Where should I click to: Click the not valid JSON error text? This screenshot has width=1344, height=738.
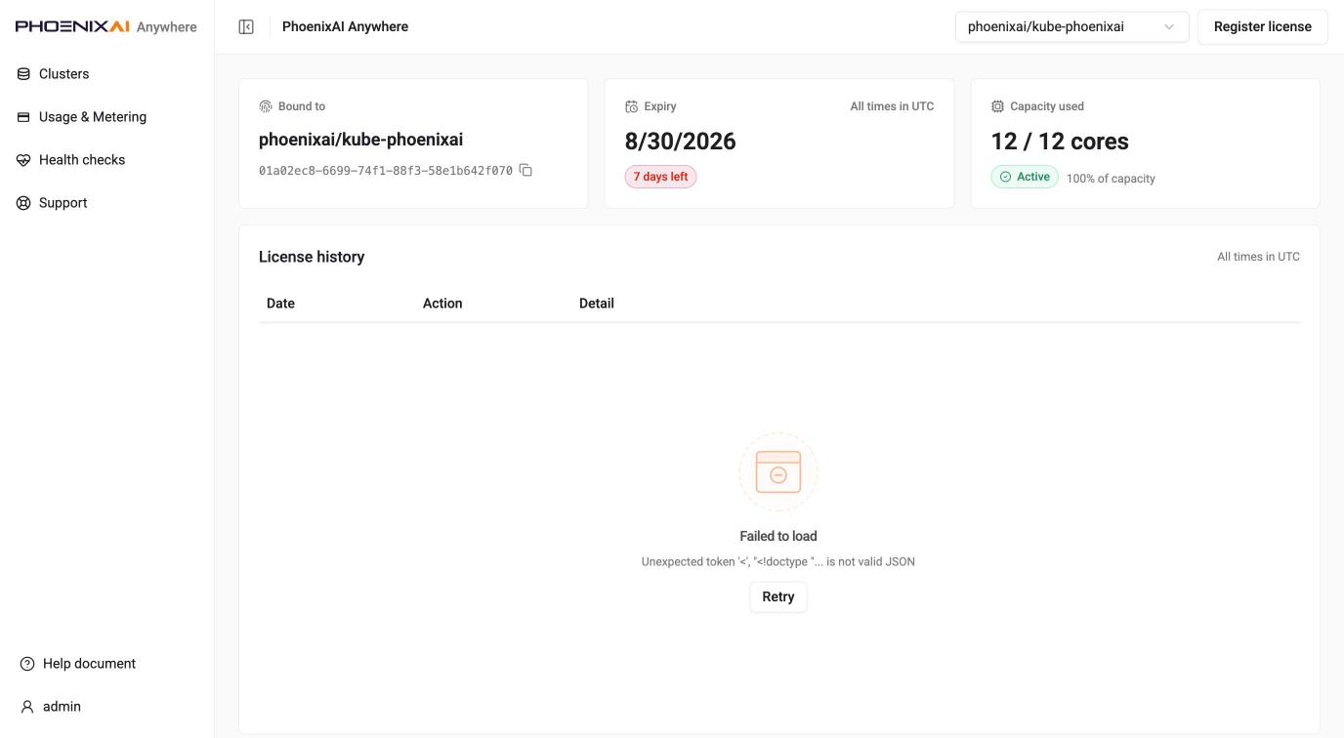point(778,561)
